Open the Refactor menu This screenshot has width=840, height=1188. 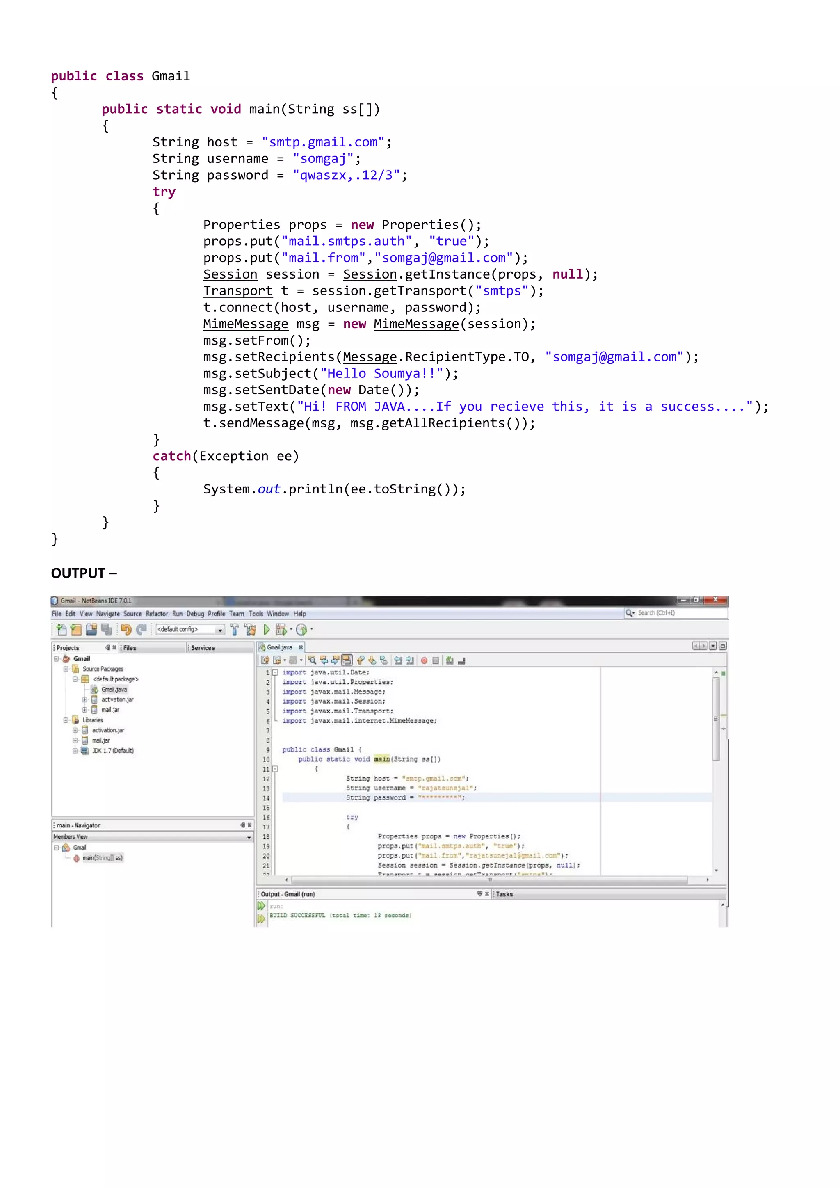[x=157, y=614]
